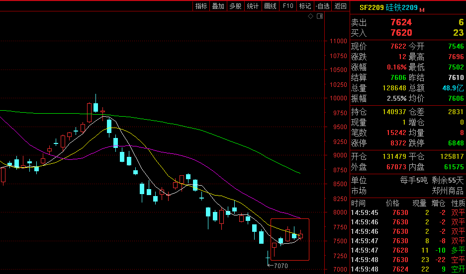This screenshot has width=466, height=274.
Task: Click the diamond icon above the chart
Action: coord(310,16)
